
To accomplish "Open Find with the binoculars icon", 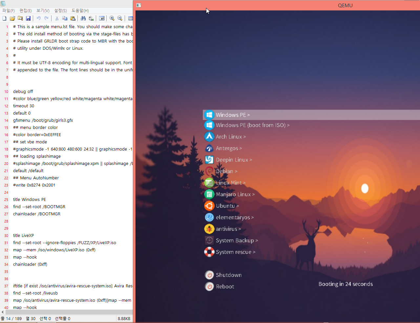I will coord(83,19).
